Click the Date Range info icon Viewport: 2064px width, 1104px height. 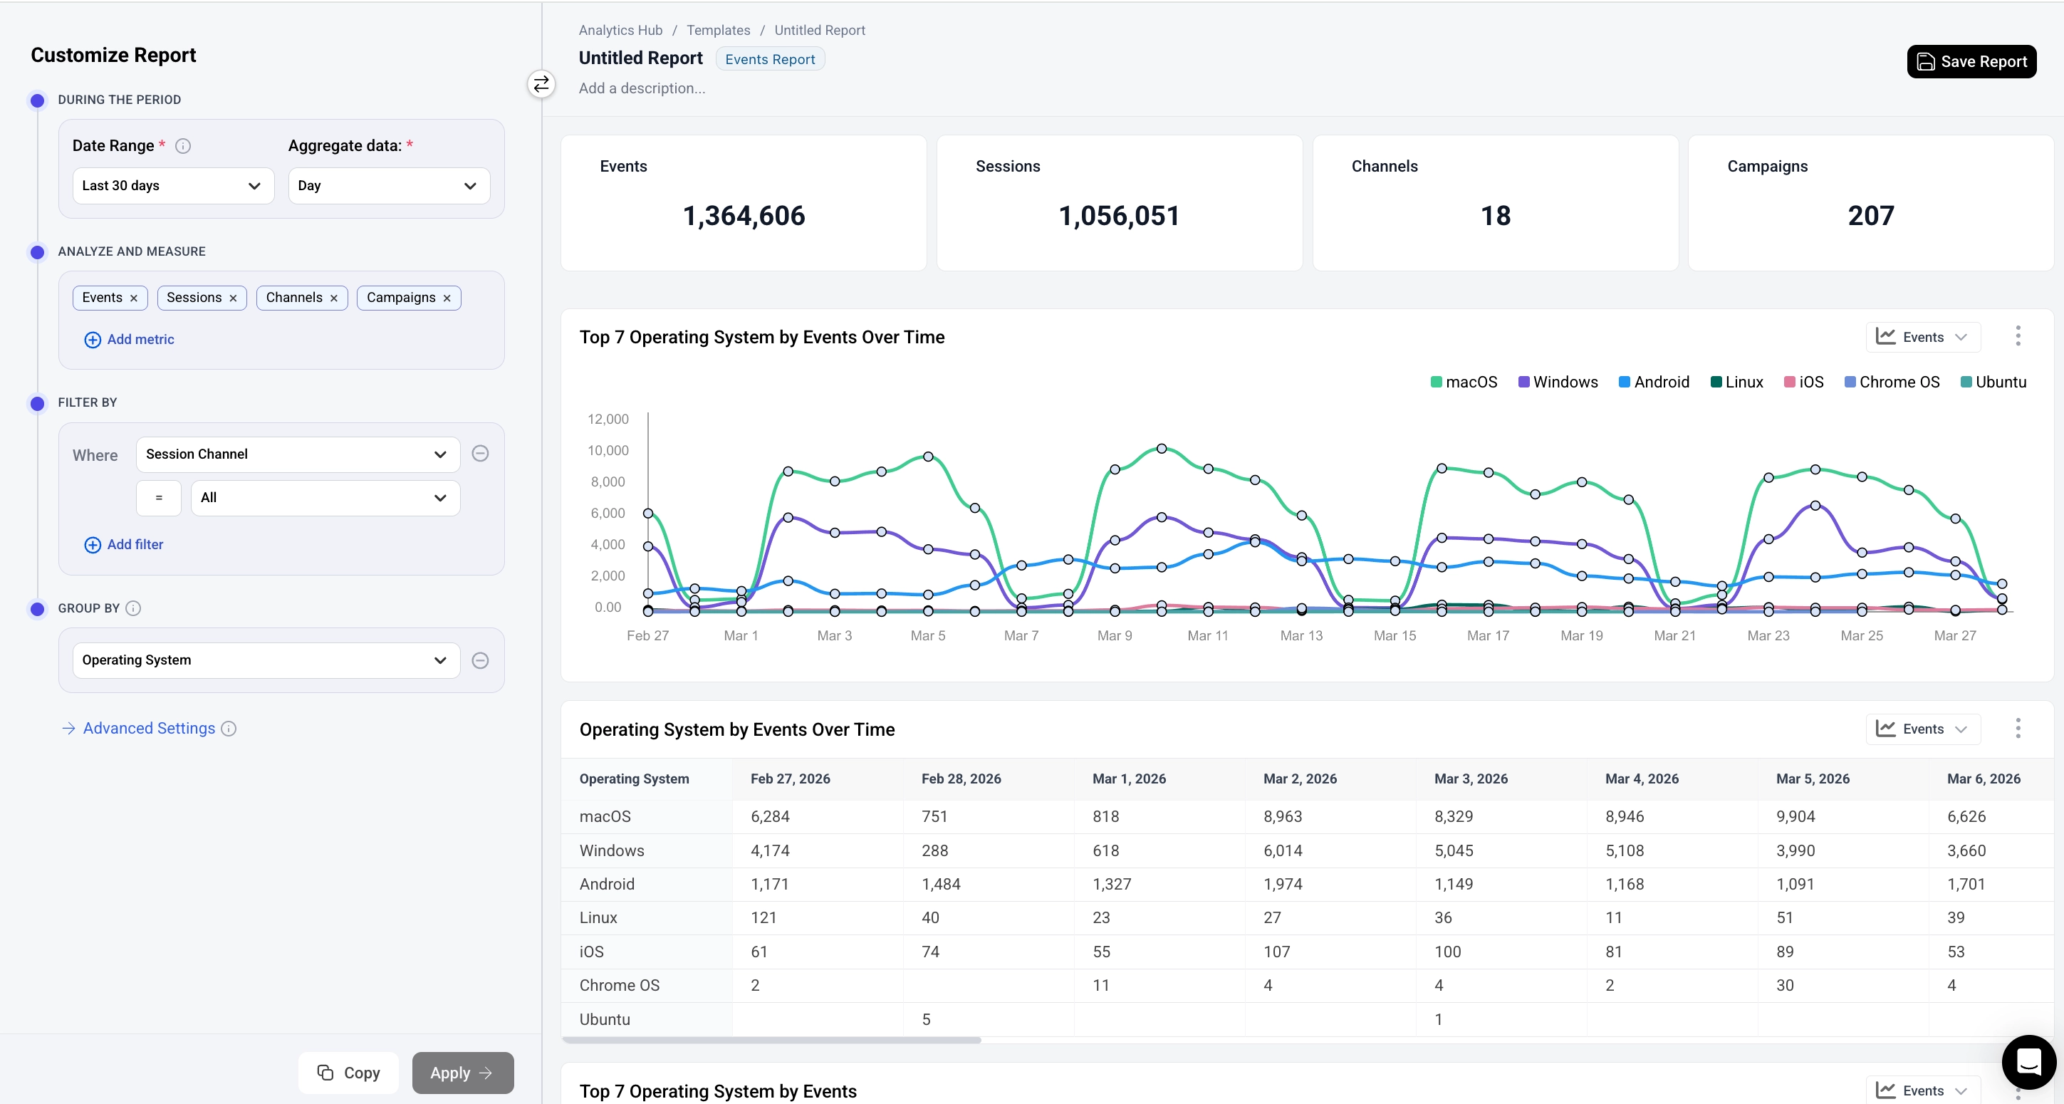click(x=182, y=146)
